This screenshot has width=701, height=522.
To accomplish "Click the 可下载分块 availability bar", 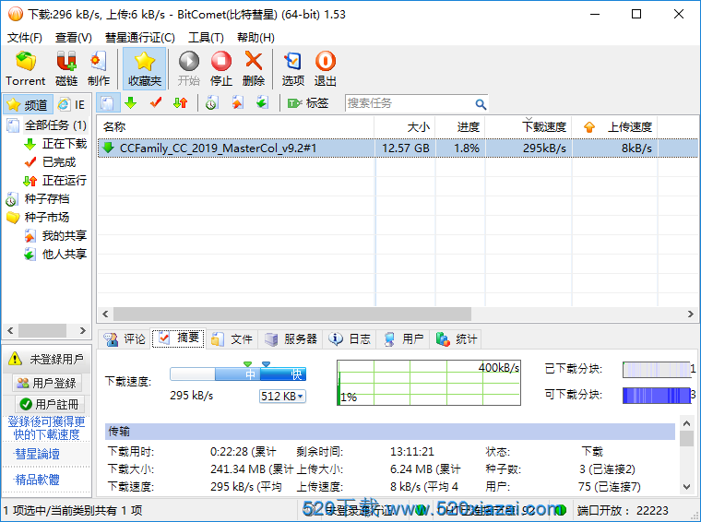I will pyautogui.click(x=657, y=395).
